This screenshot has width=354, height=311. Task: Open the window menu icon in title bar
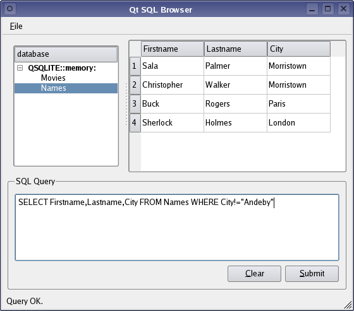pyautogui.click(x=9, y=9)
